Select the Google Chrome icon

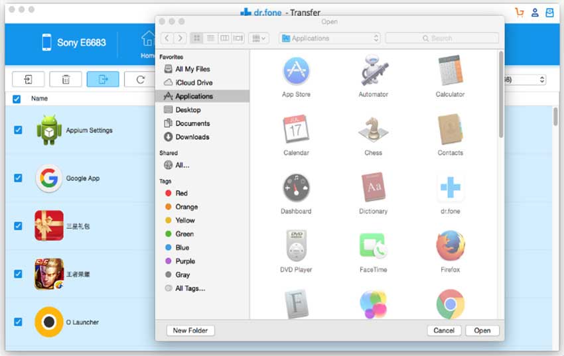tap(450, 304)
